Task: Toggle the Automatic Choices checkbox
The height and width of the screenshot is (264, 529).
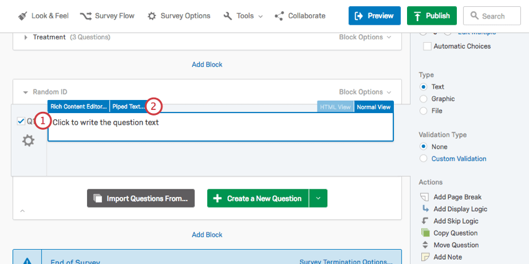Action: coord(427,46)
